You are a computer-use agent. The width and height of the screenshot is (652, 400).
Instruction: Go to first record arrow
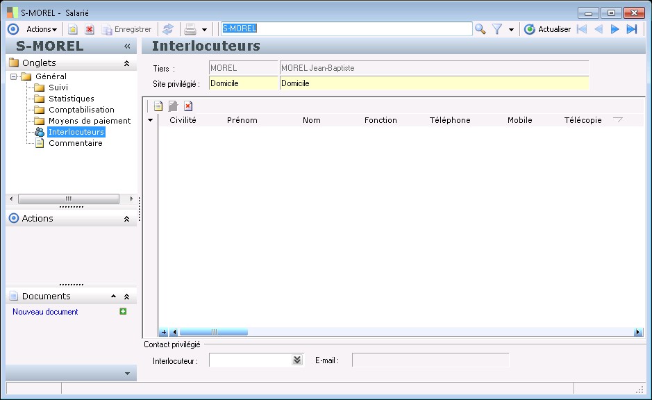click(582, 29)
